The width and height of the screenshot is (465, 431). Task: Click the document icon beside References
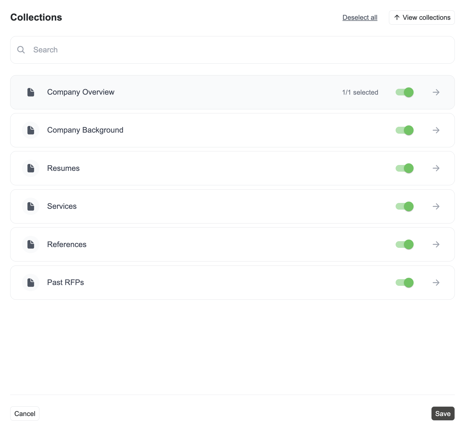point(31,244)
